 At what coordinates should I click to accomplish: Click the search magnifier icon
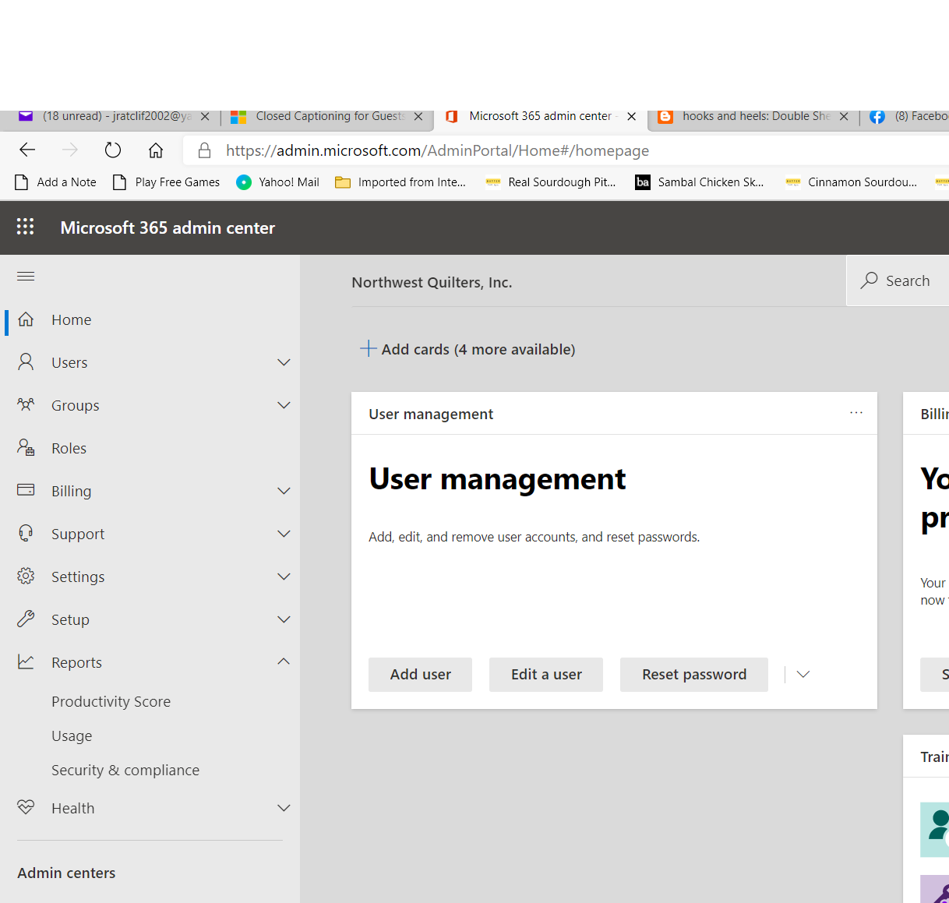869,280
